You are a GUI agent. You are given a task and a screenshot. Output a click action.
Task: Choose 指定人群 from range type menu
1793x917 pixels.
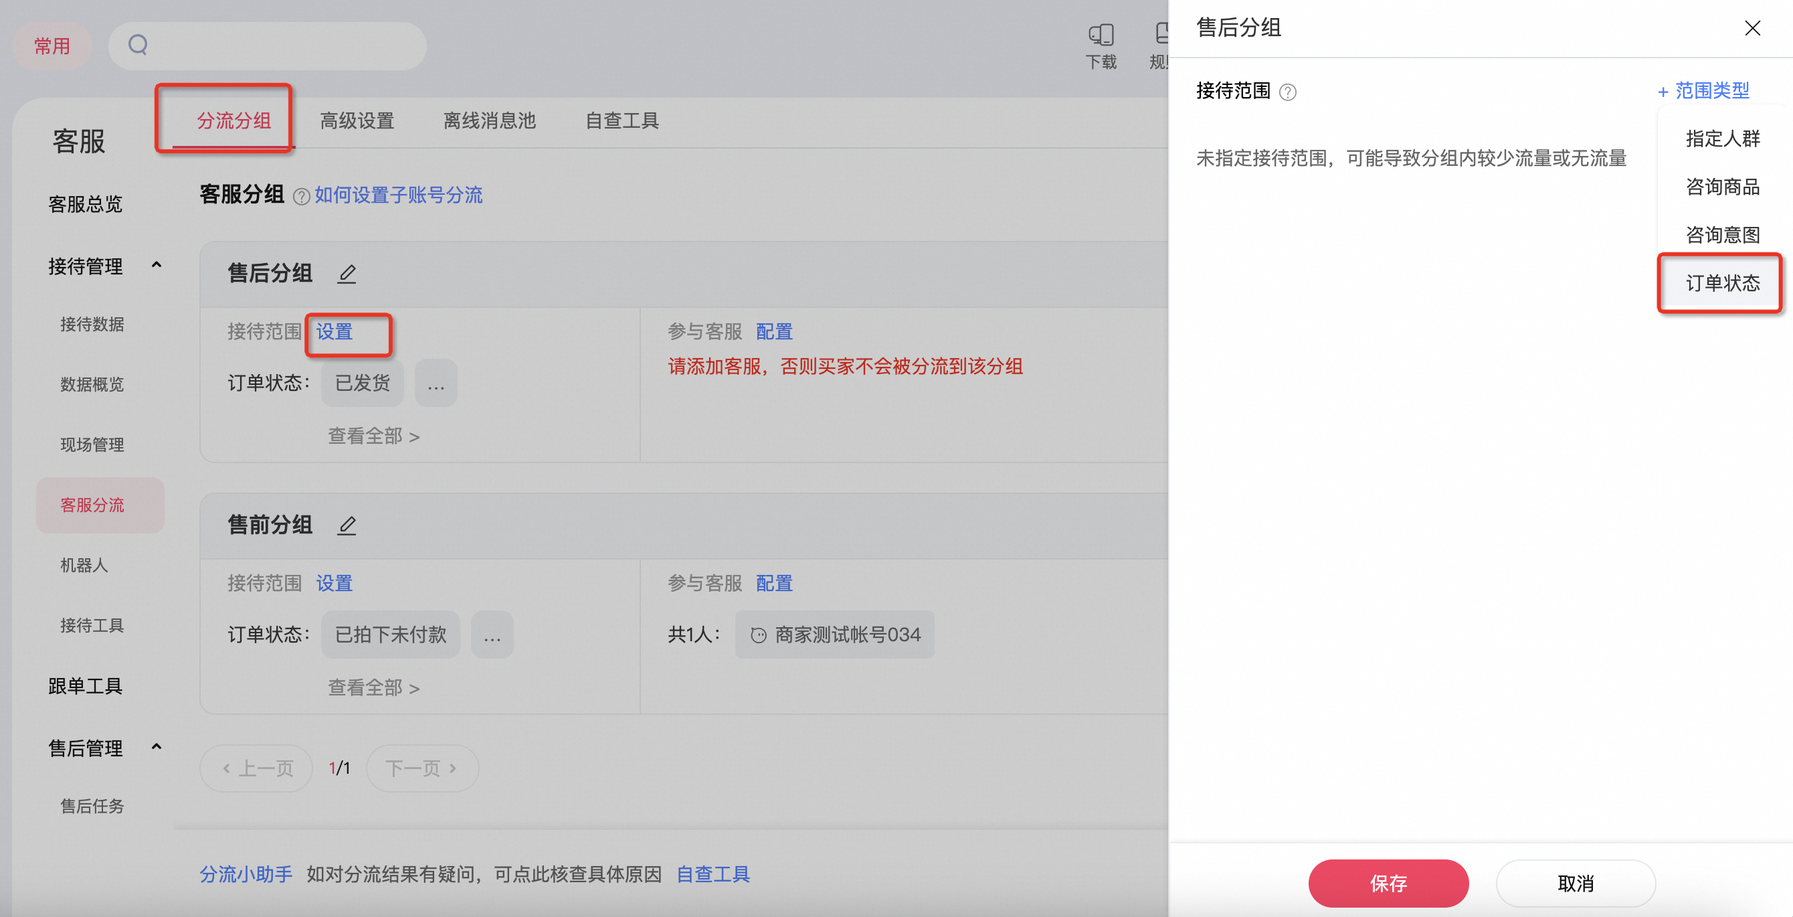coord(1722,139)
